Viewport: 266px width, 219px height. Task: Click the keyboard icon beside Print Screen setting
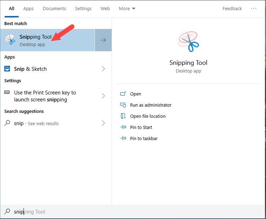coord(7,92)
